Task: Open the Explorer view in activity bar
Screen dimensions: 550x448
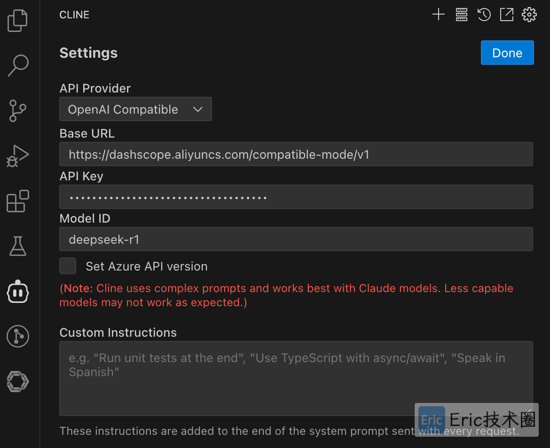Action: [x=17, y=21]
